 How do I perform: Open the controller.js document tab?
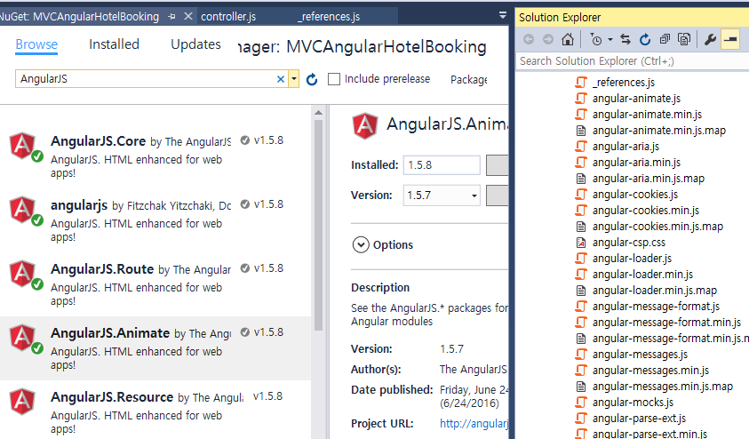coord(228,17)
